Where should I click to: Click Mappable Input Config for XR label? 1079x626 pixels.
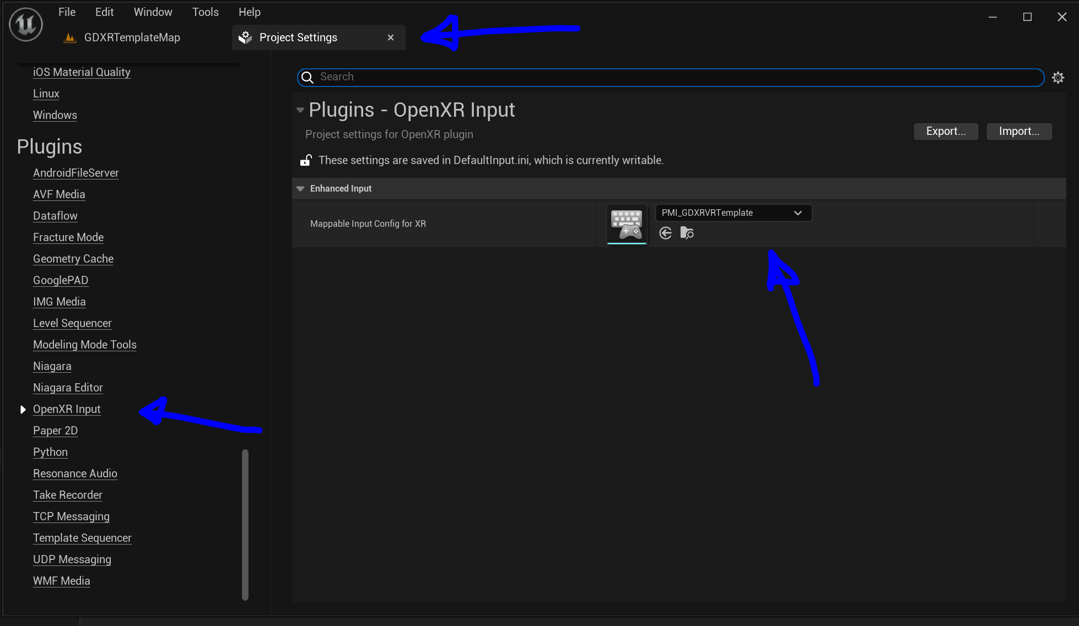(368, 224)
